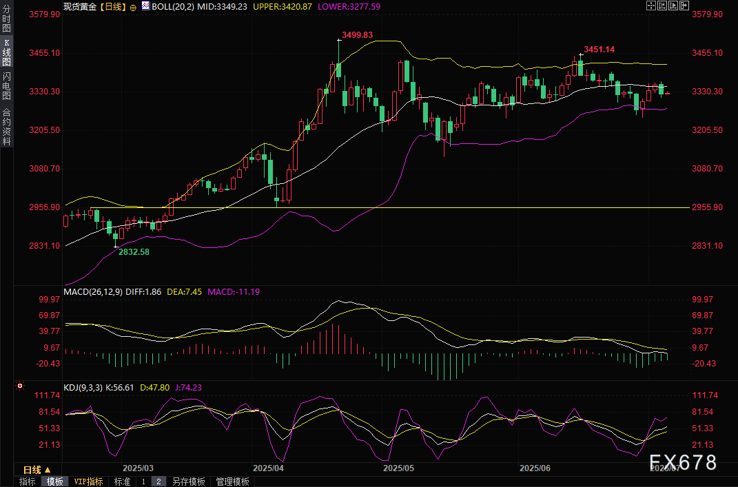Screen dimensions: 738x487
Task: Open 管理模板 template manager
Action: [x=232, y=481]
